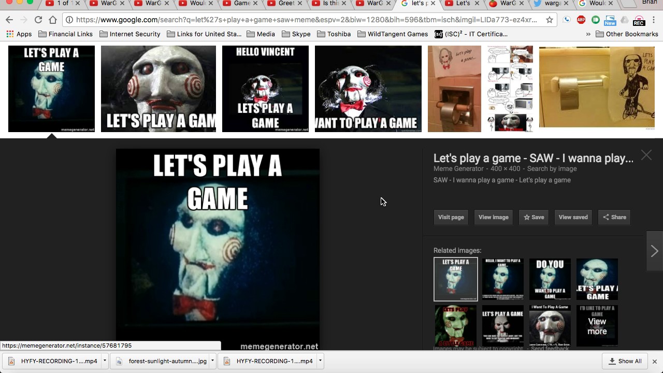
Task: Share the image using Share button
Action: pyautogui.click(x=614, y=217)
